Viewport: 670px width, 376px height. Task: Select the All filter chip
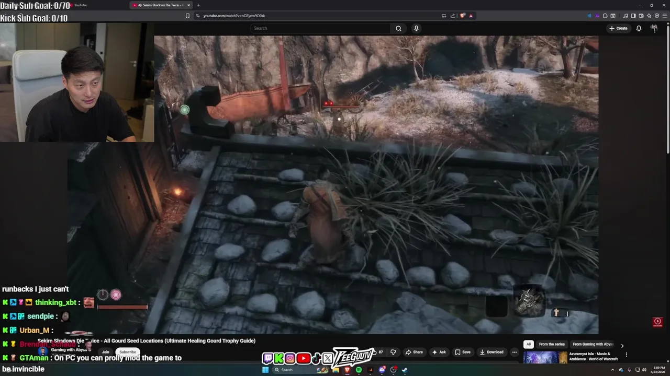pos(529,344)
